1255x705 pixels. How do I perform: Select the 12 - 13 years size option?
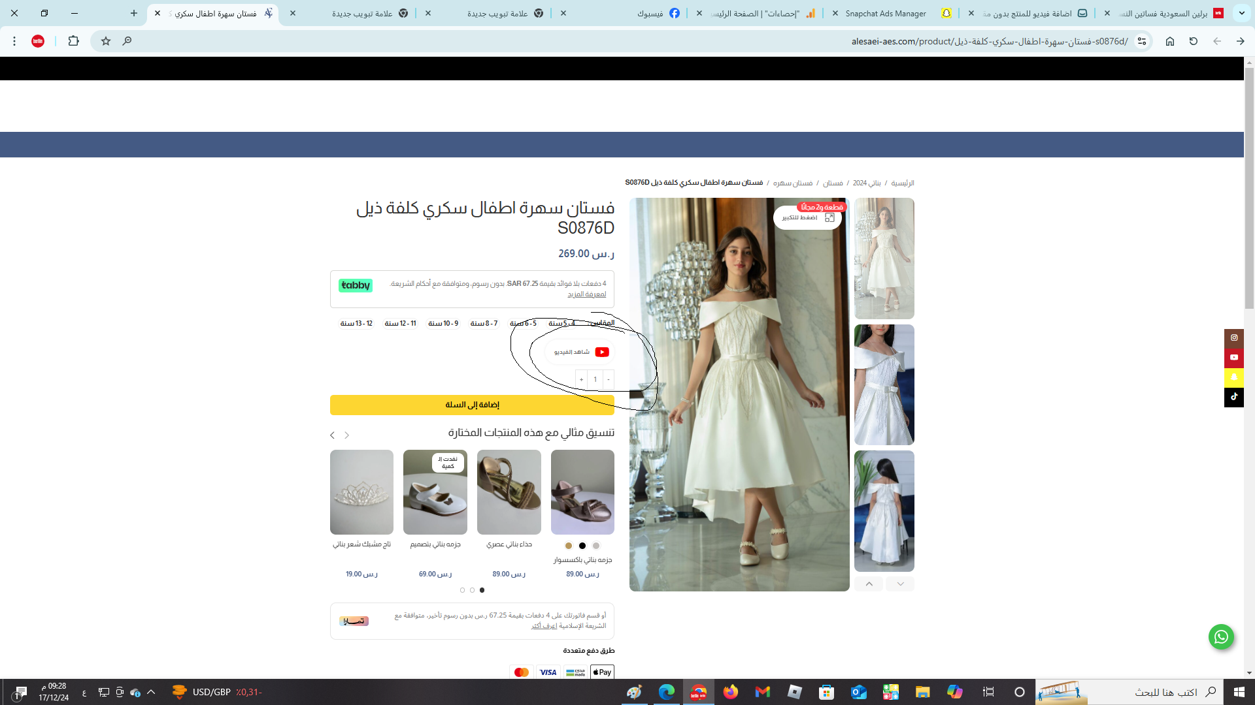pos(356,323)
